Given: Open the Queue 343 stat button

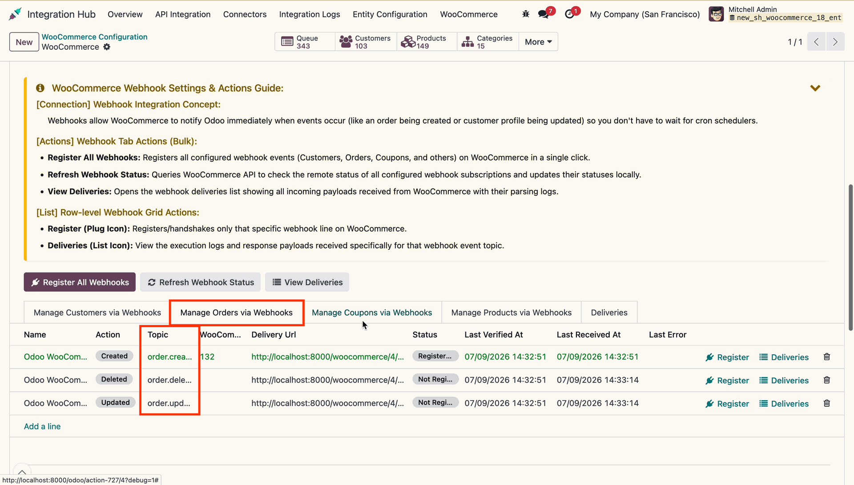Looking at the screenshot, I should pos(305,42).
